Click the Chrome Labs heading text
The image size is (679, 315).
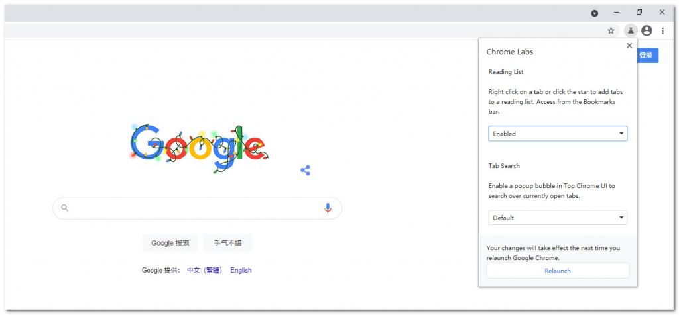point(510,52)
